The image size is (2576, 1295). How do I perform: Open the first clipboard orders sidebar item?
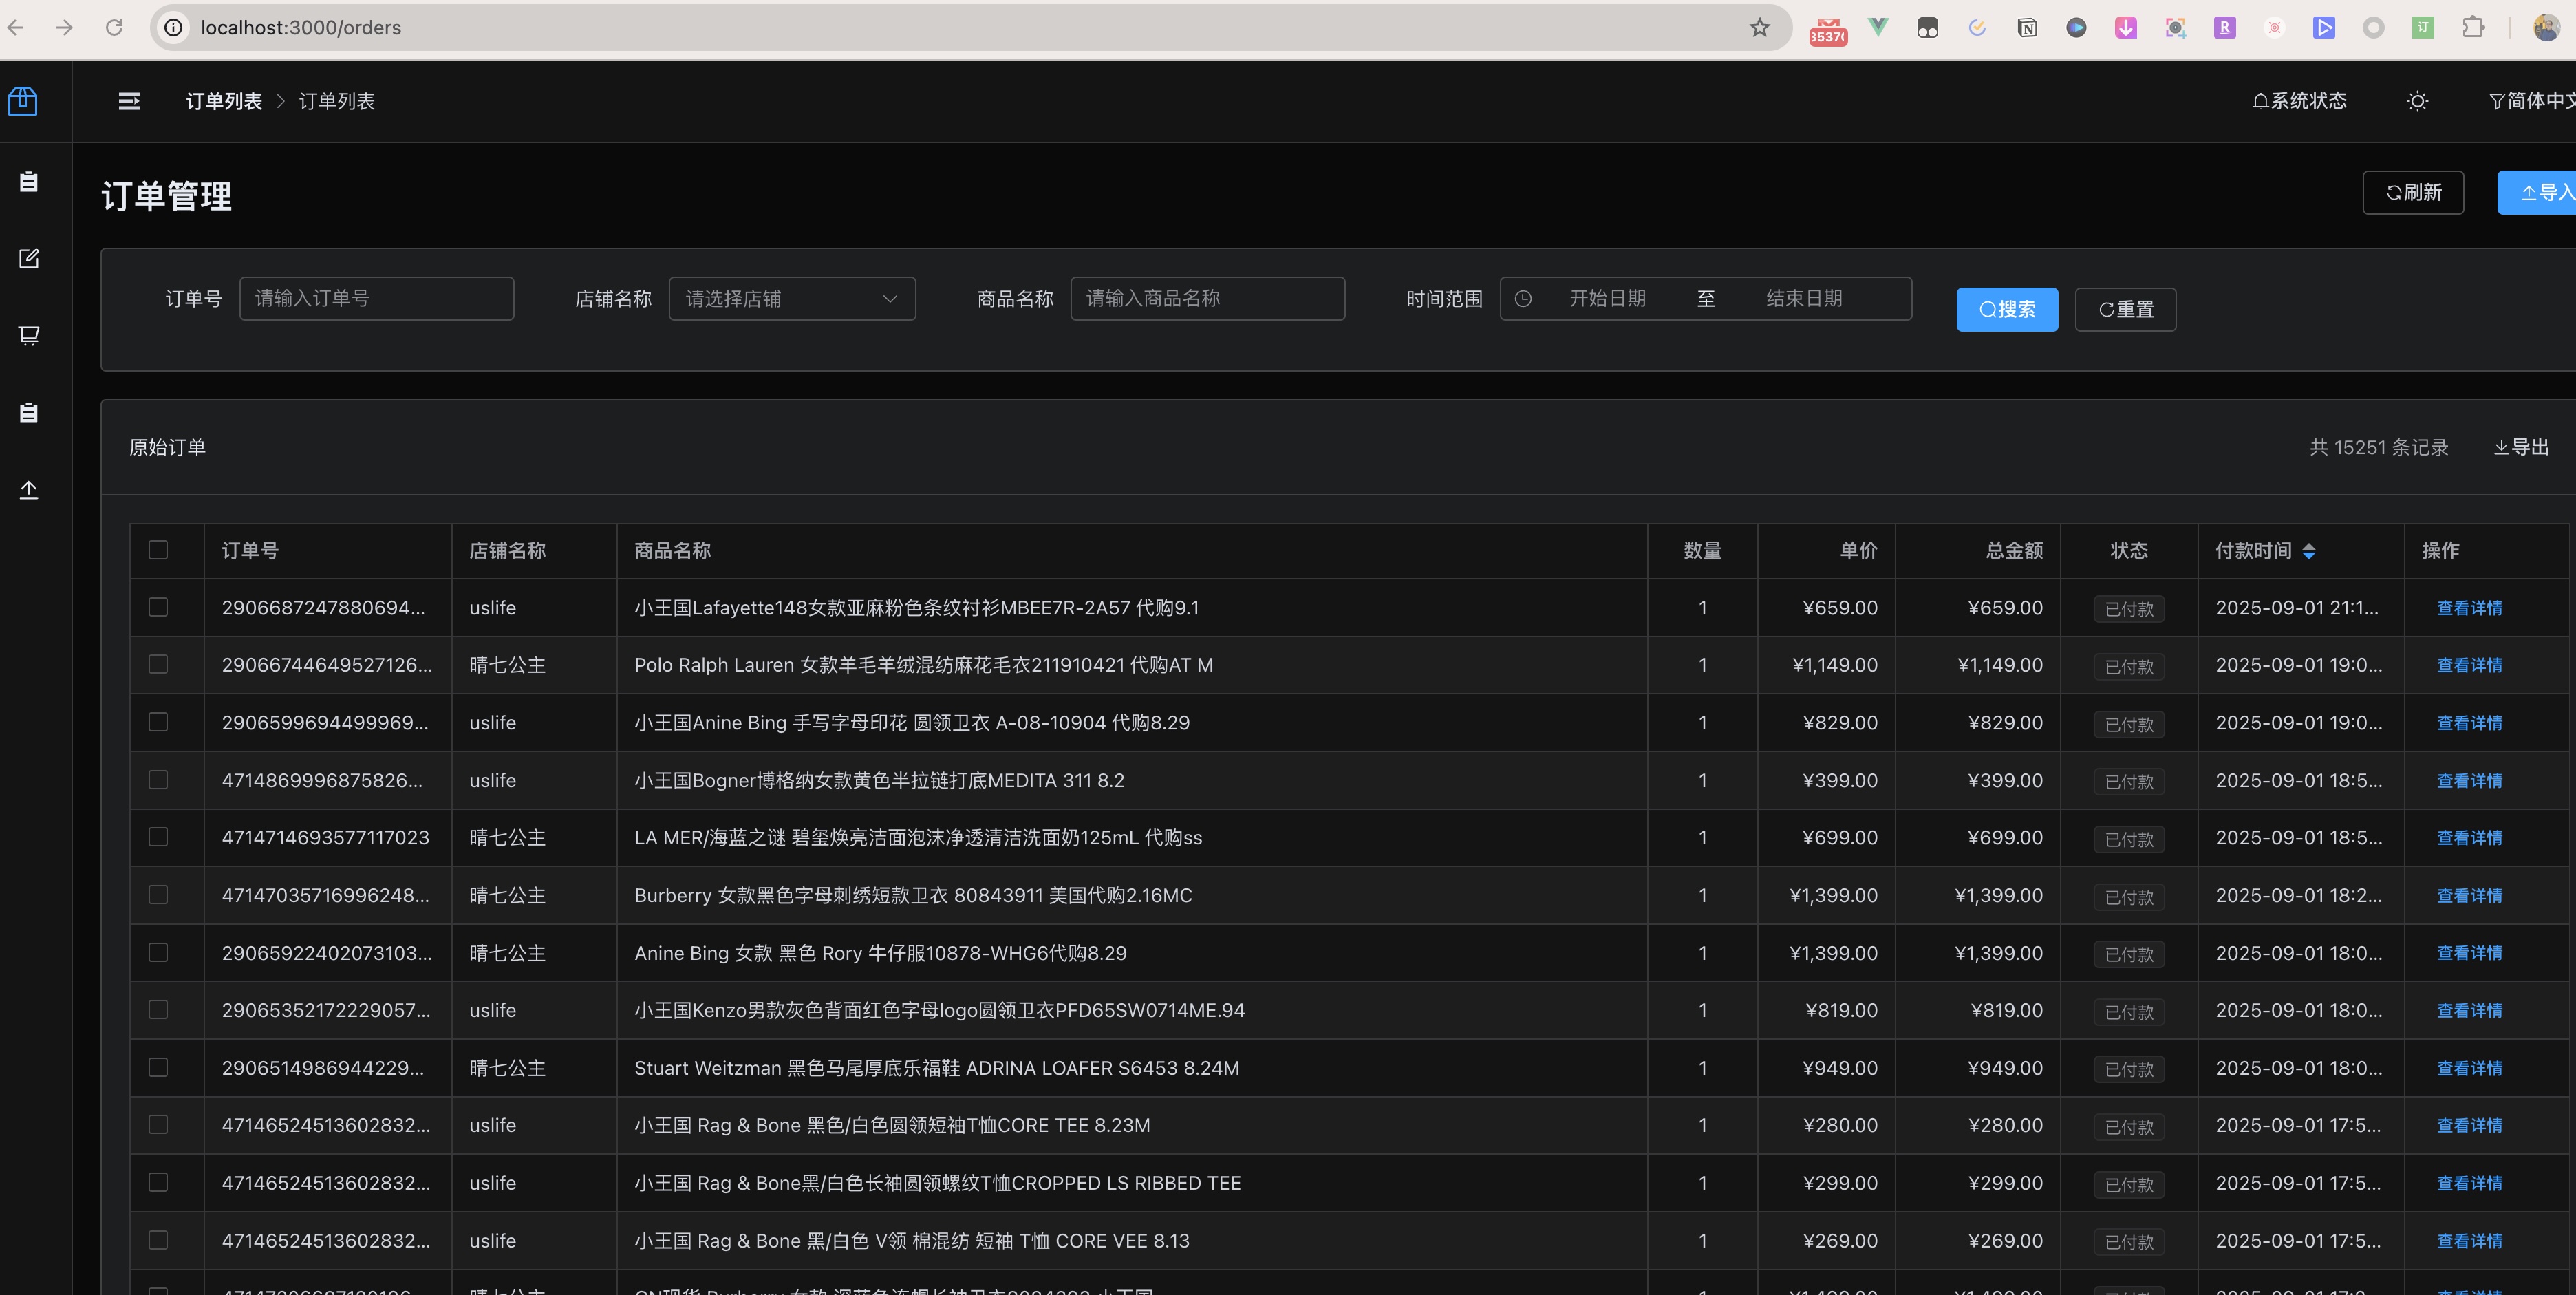click(29, 182)
